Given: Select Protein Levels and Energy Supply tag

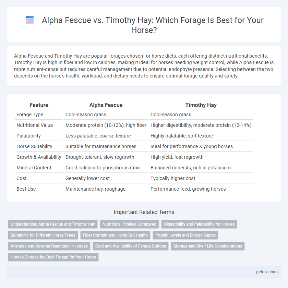Looking at the screenshot, I should pyautogui.click(x=185, y=235).
